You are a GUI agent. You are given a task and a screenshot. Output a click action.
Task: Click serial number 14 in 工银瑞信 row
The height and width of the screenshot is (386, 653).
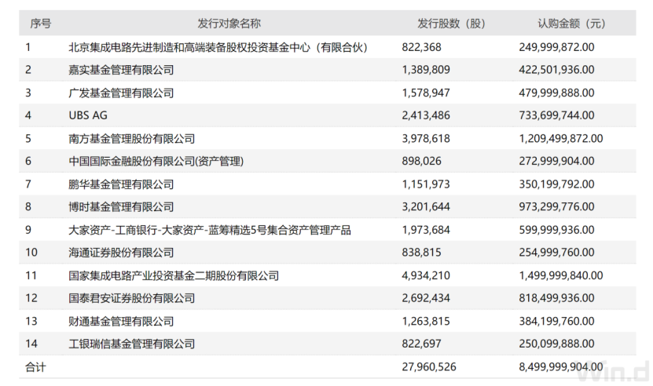pos(31,344)
